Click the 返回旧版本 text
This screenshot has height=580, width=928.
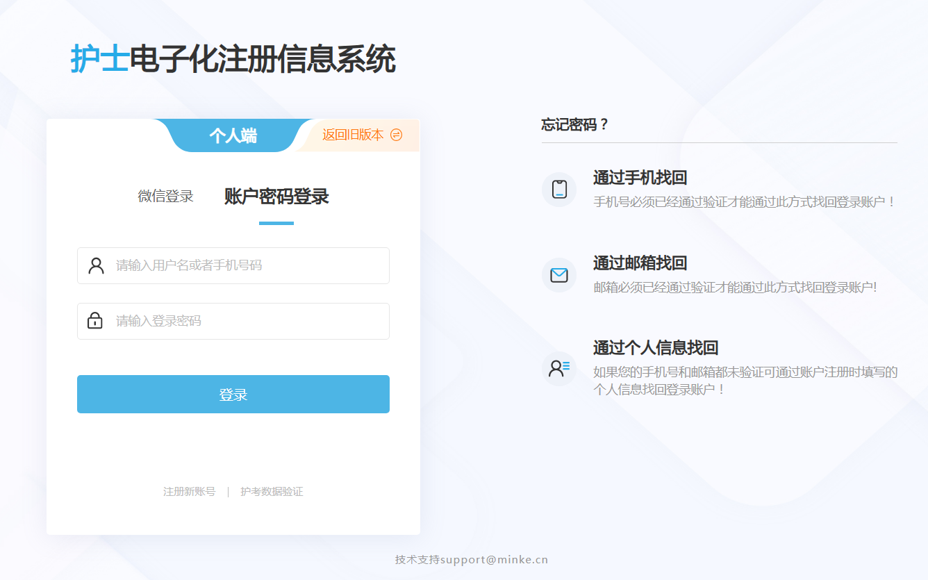point(352,135)
